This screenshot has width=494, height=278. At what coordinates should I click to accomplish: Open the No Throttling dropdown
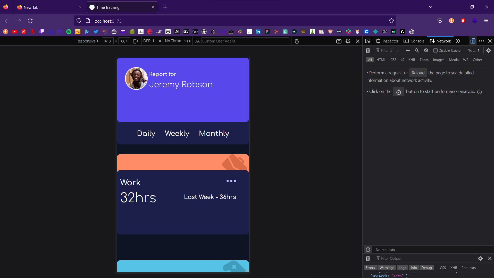tap(177, 41)
